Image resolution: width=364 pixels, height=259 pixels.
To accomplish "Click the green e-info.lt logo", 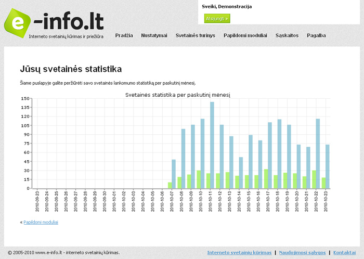I will pyautogui.click(x=54, y=23).
